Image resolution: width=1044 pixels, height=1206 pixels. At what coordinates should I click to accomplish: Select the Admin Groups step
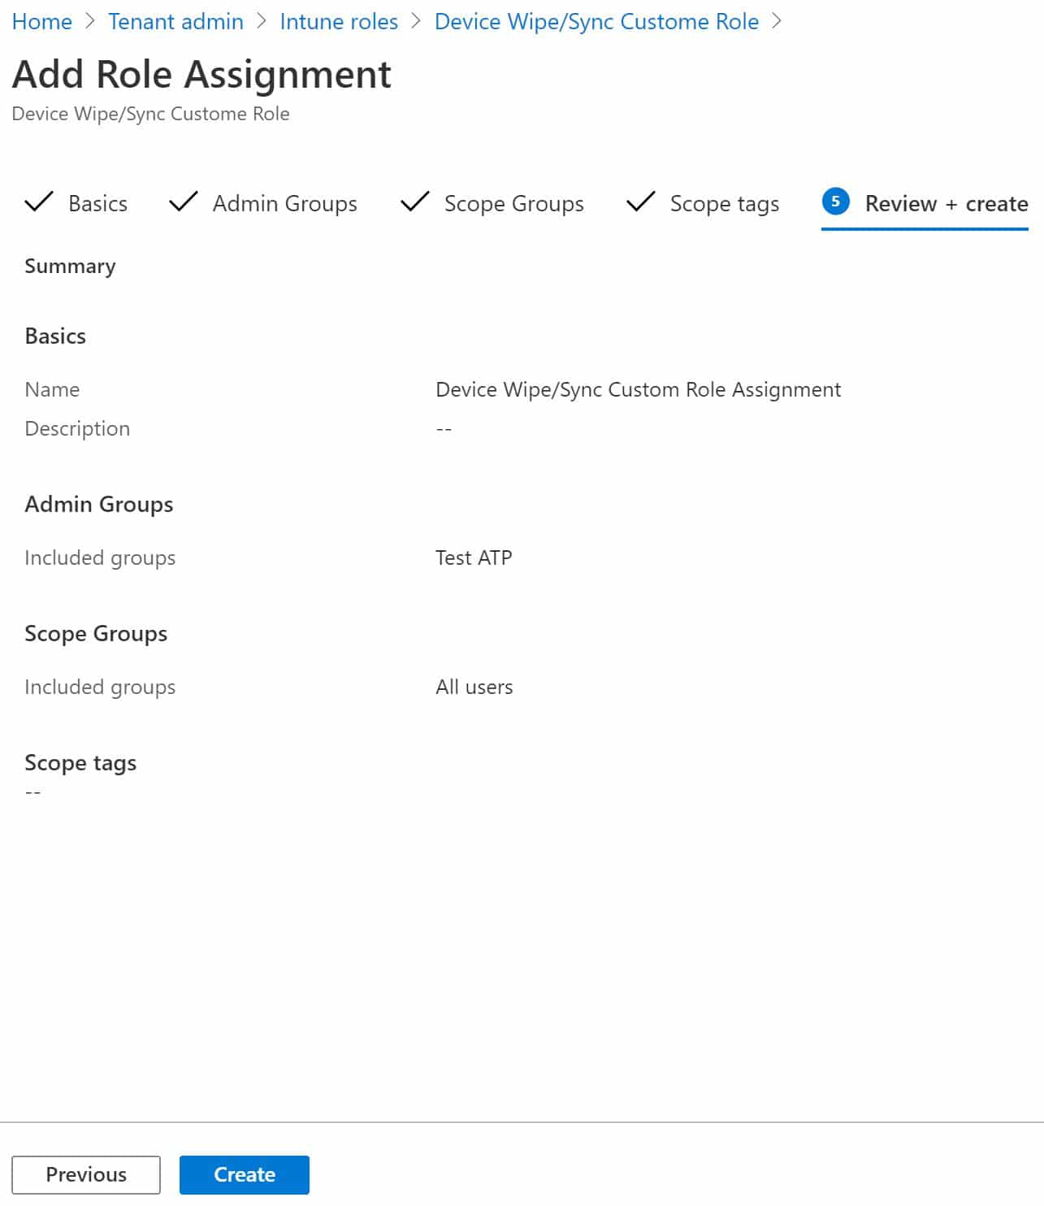tap(284, 203)
